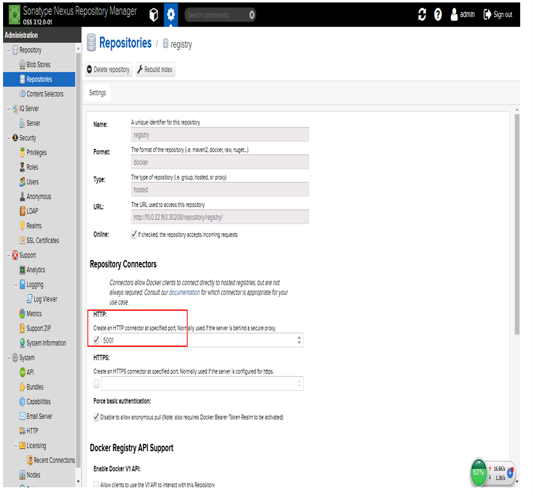Screen dimensions: 533x497
Task: Click the Sign out icon
Action: [487, 15]
